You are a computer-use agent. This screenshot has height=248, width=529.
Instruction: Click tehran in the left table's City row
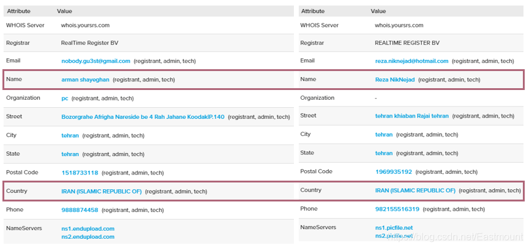pos(70,136)
